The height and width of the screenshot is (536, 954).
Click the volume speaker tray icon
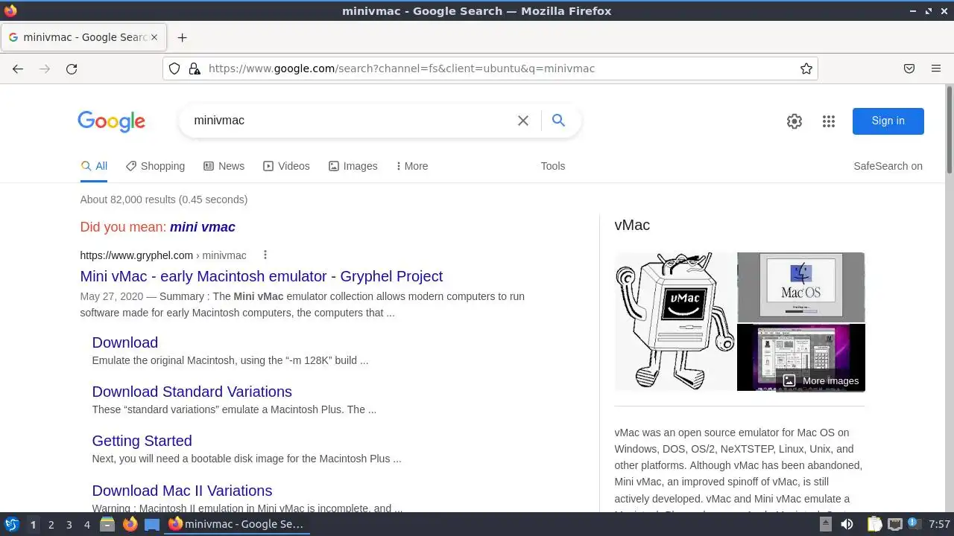click(847, 524)
